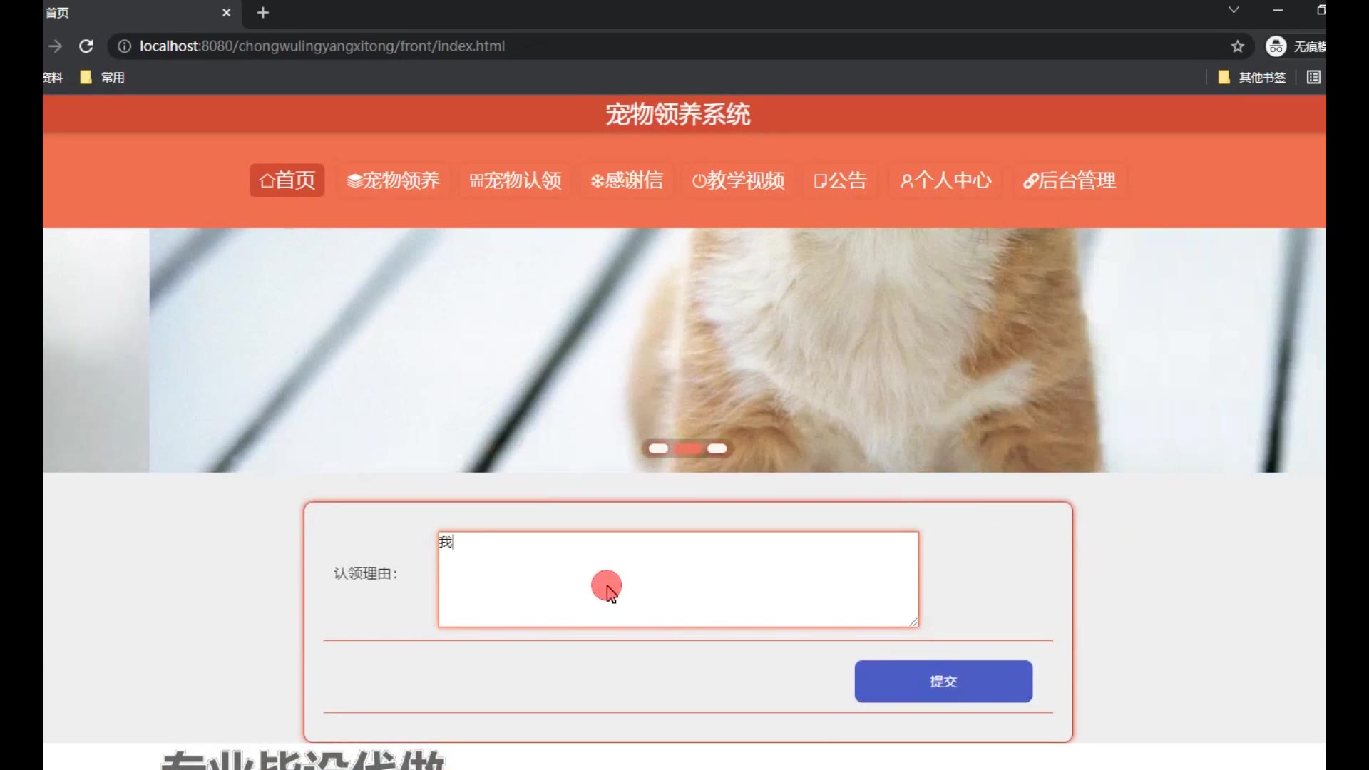Expand the tab search chevron
Viewport: 1369px width, 770px height.
coord(1234,10)
